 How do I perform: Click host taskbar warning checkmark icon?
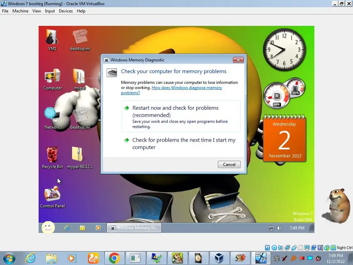156,258
